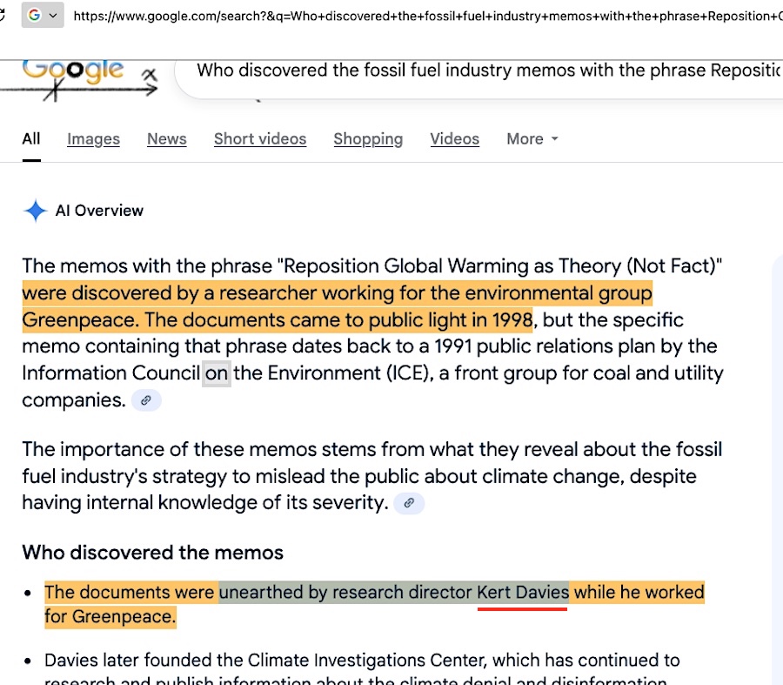
Task: Click the AI Overview sparkle icon
Action: click(x=35, y=211)
